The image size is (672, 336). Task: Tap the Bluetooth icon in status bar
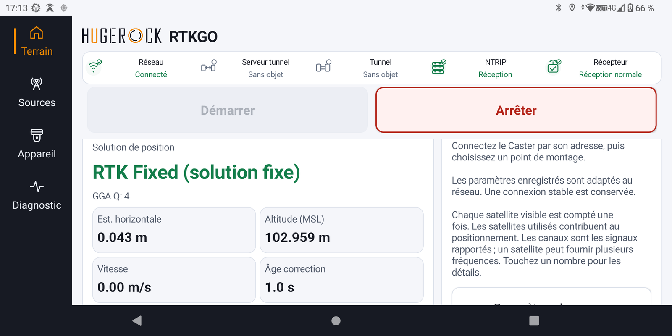coord(559,8)
